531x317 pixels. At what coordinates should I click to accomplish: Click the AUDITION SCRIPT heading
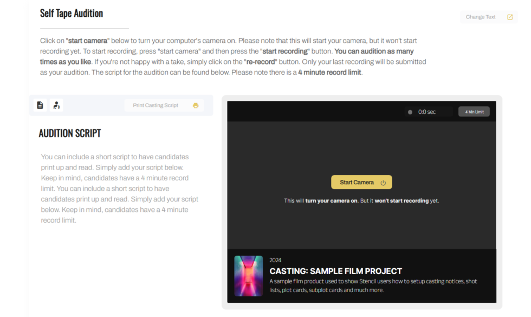70,133
